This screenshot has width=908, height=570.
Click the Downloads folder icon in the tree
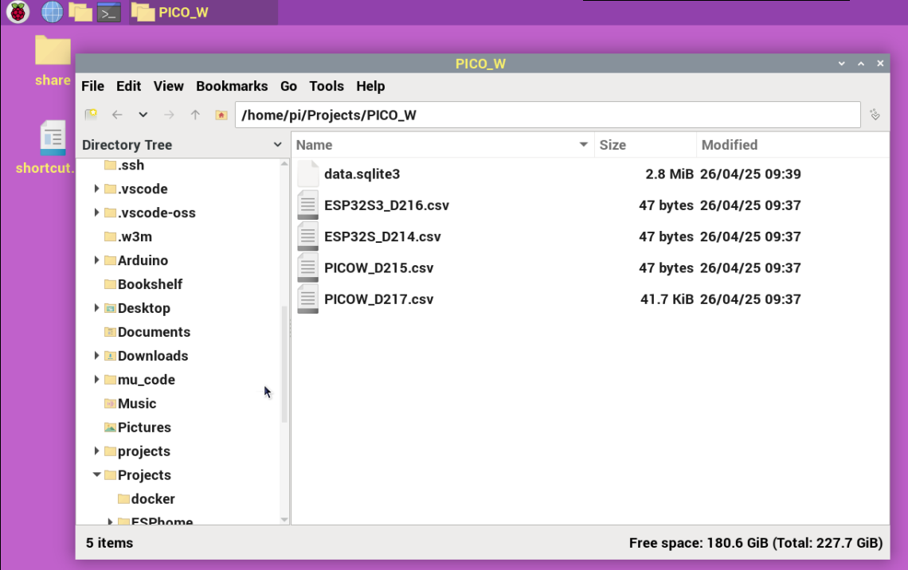click(110, 356)
